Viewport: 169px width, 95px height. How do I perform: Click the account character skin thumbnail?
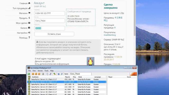pos(91,61)
